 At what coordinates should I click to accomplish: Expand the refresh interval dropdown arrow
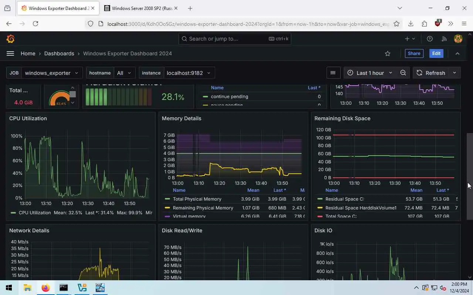[x=455, y=73]
